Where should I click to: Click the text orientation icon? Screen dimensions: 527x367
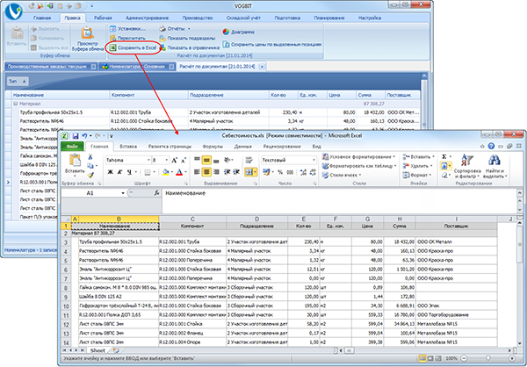228,160
